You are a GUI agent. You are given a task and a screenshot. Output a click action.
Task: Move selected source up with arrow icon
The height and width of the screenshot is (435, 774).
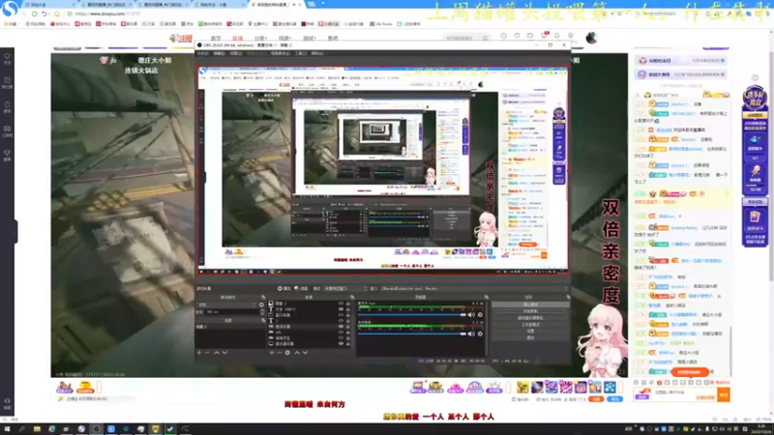pos(297,353)
